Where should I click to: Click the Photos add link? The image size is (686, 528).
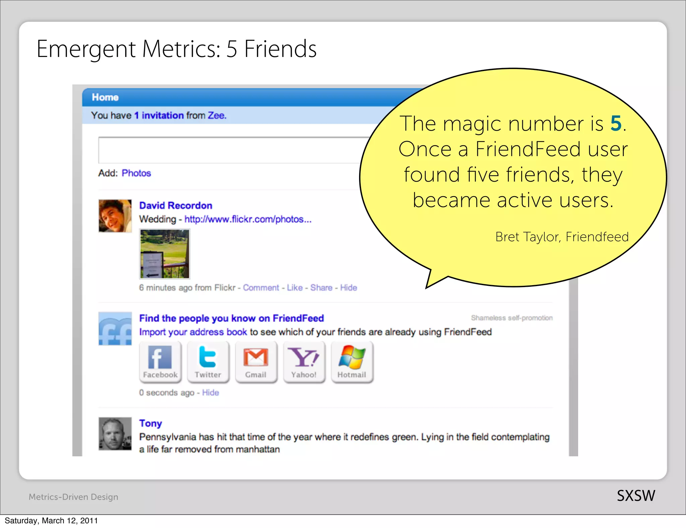(x=136, y=173)
